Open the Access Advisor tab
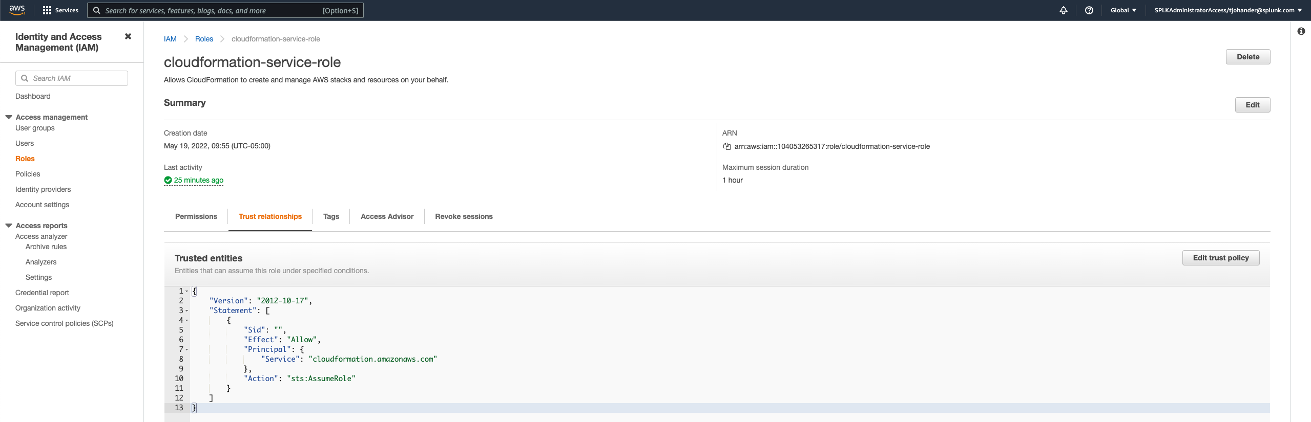The height and width of the screenshot is (422, 1311). [387, 216]
